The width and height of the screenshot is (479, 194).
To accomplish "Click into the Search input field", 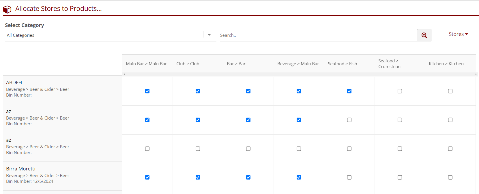I will [x=317, y=35].
